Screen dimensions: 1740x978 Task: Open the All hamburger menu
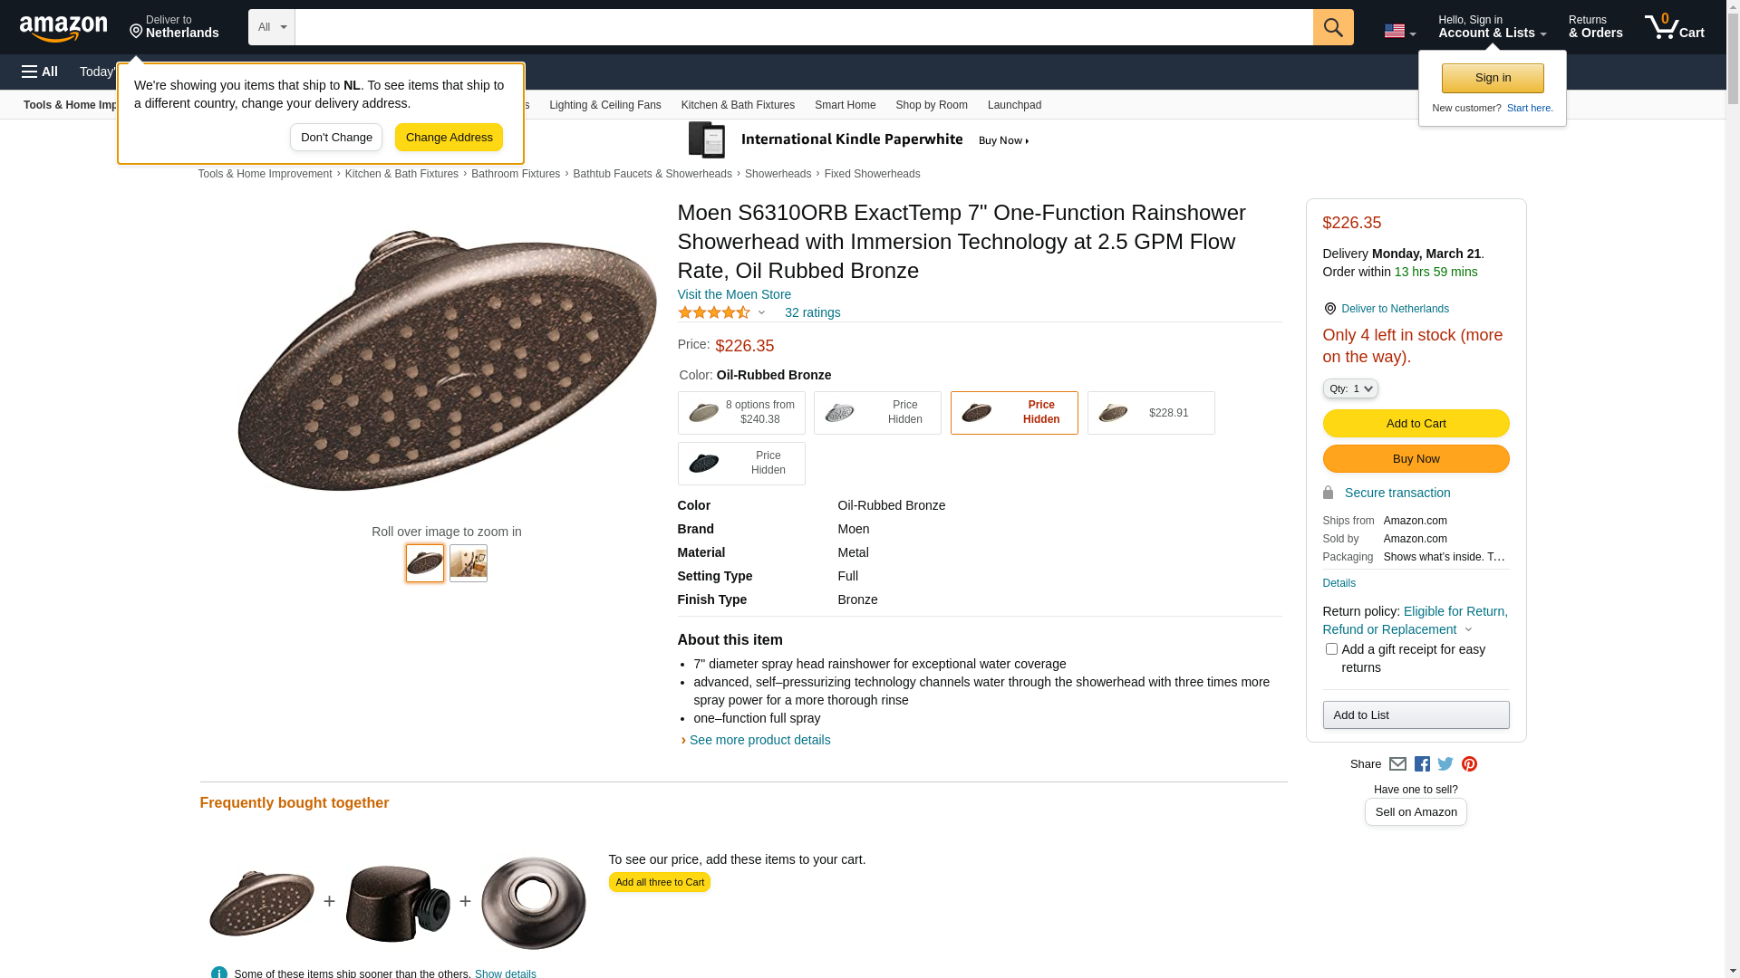pos(40,72)
